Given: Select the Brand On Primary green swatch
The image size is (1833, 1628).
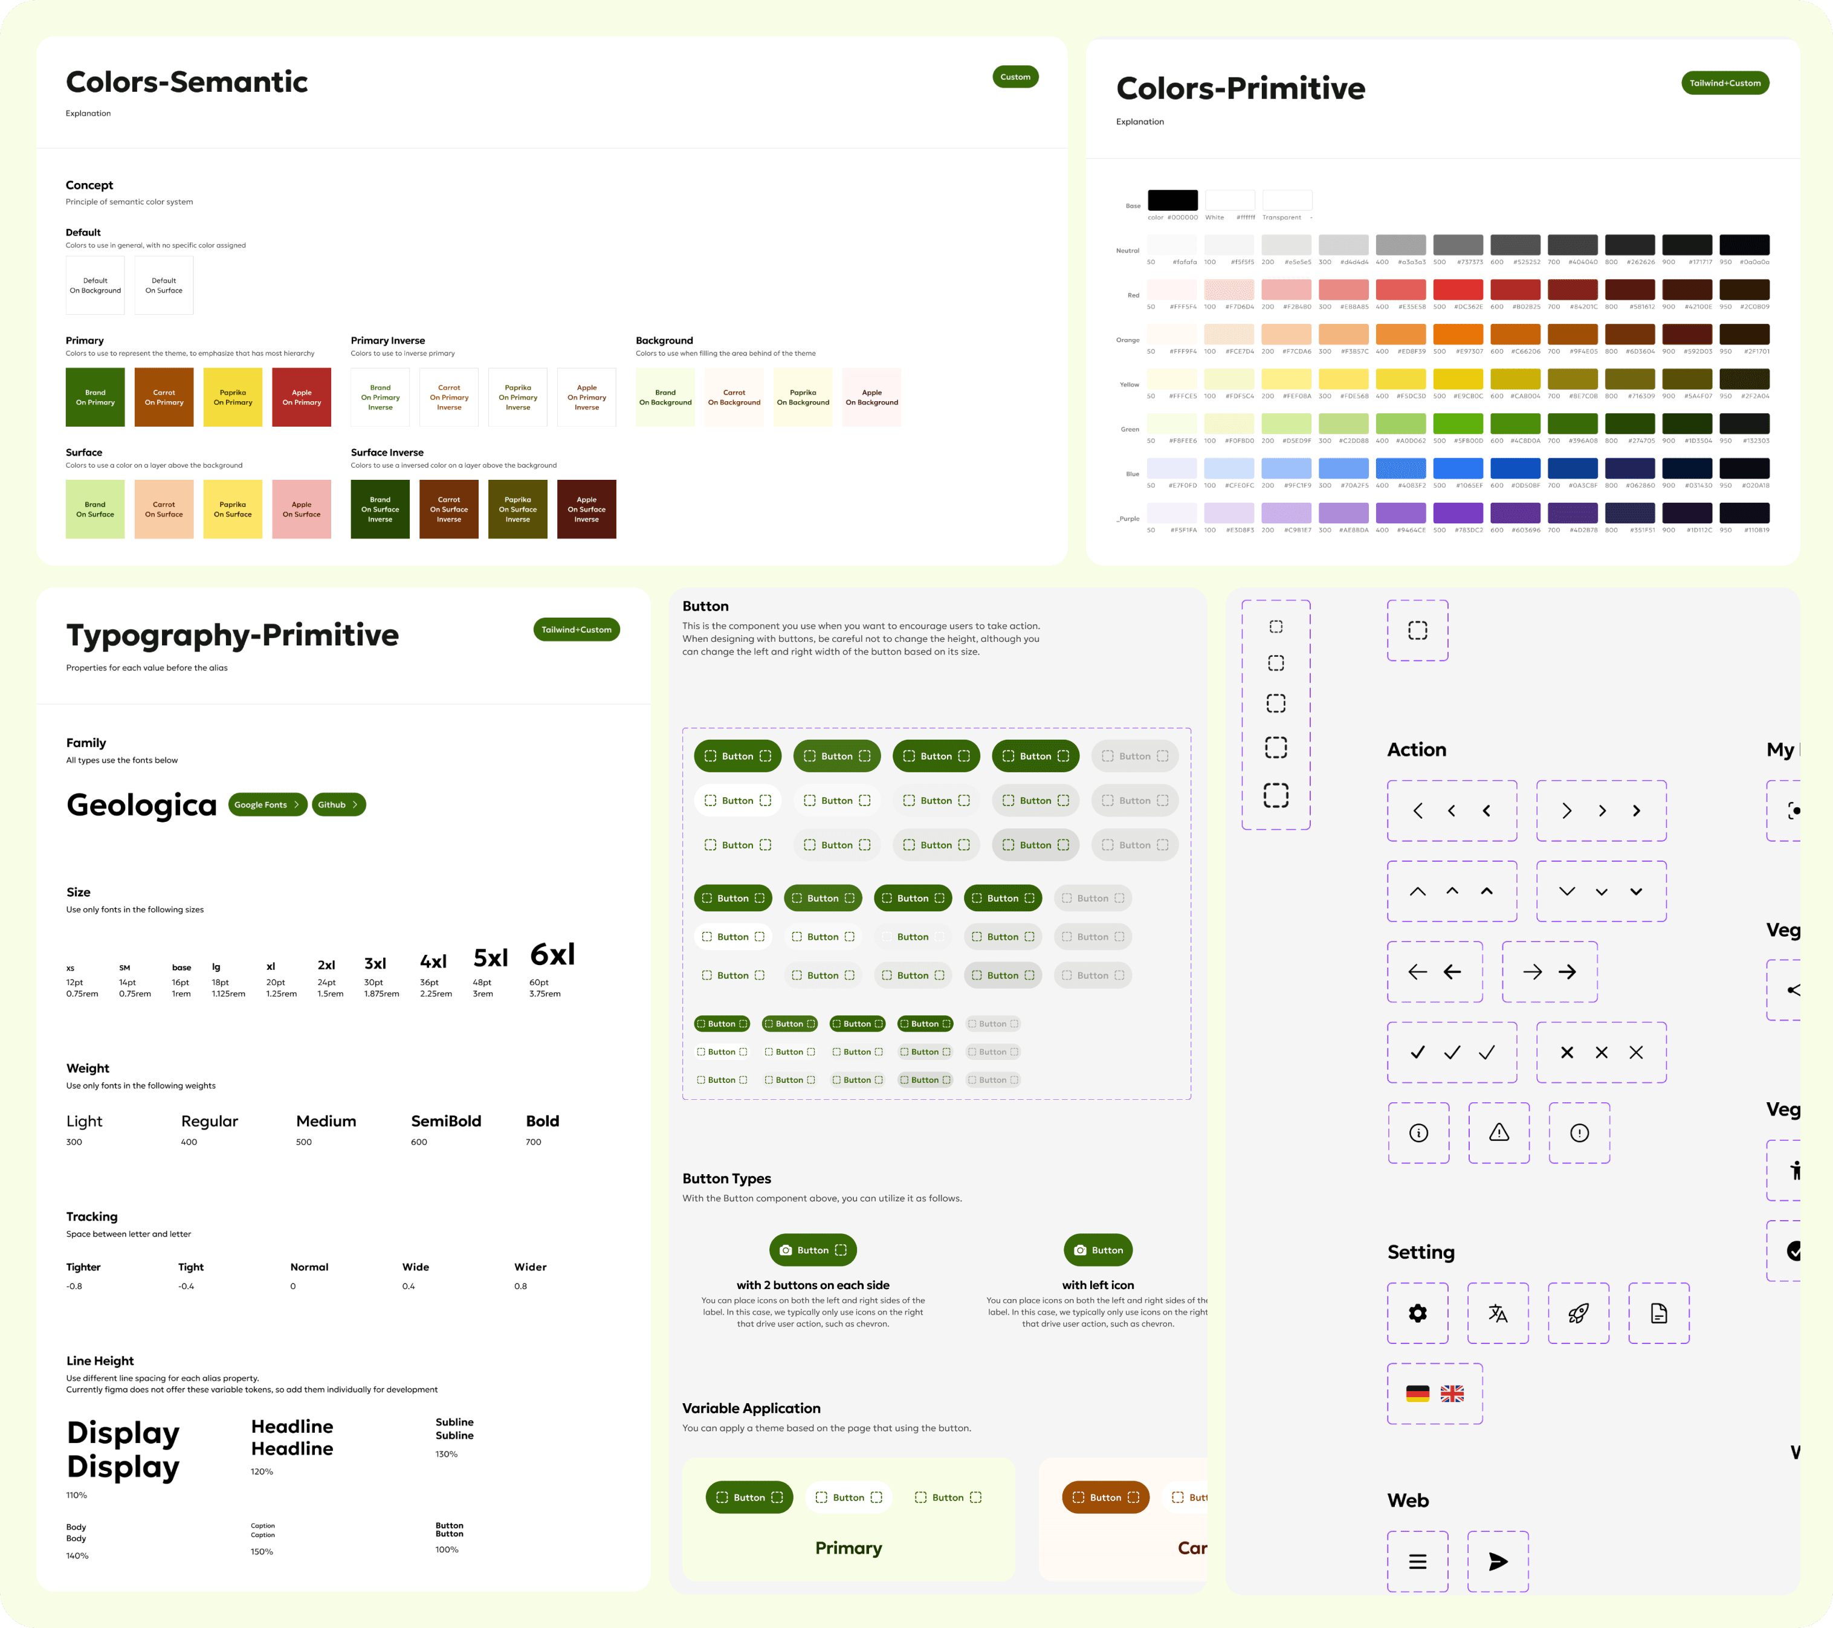Looking at the screenshot, I should [95, 397].
